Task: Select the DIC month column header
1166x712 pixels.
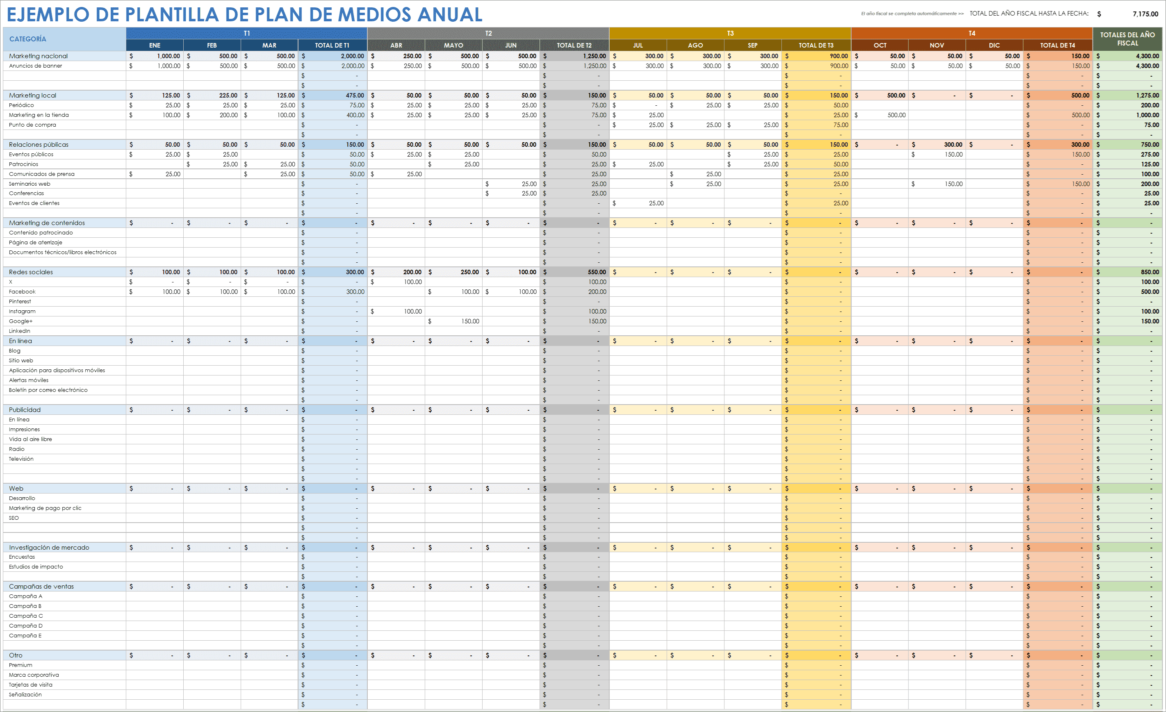Action: pos(994,45)
